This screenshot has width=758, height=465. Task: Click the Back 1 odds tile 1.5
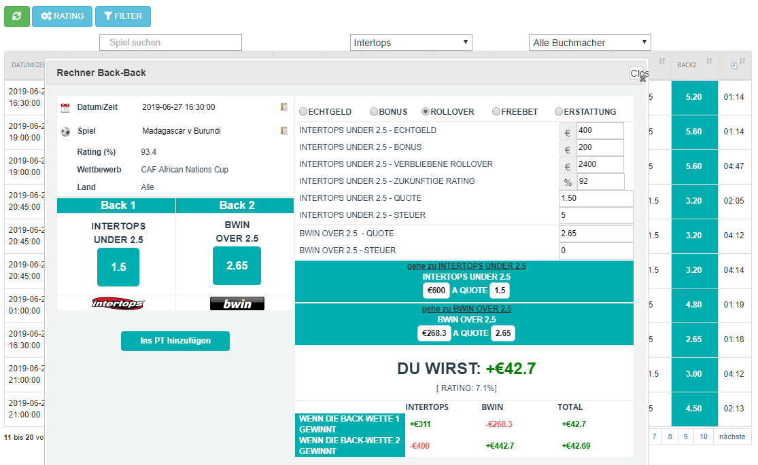[x=118, y=267]
